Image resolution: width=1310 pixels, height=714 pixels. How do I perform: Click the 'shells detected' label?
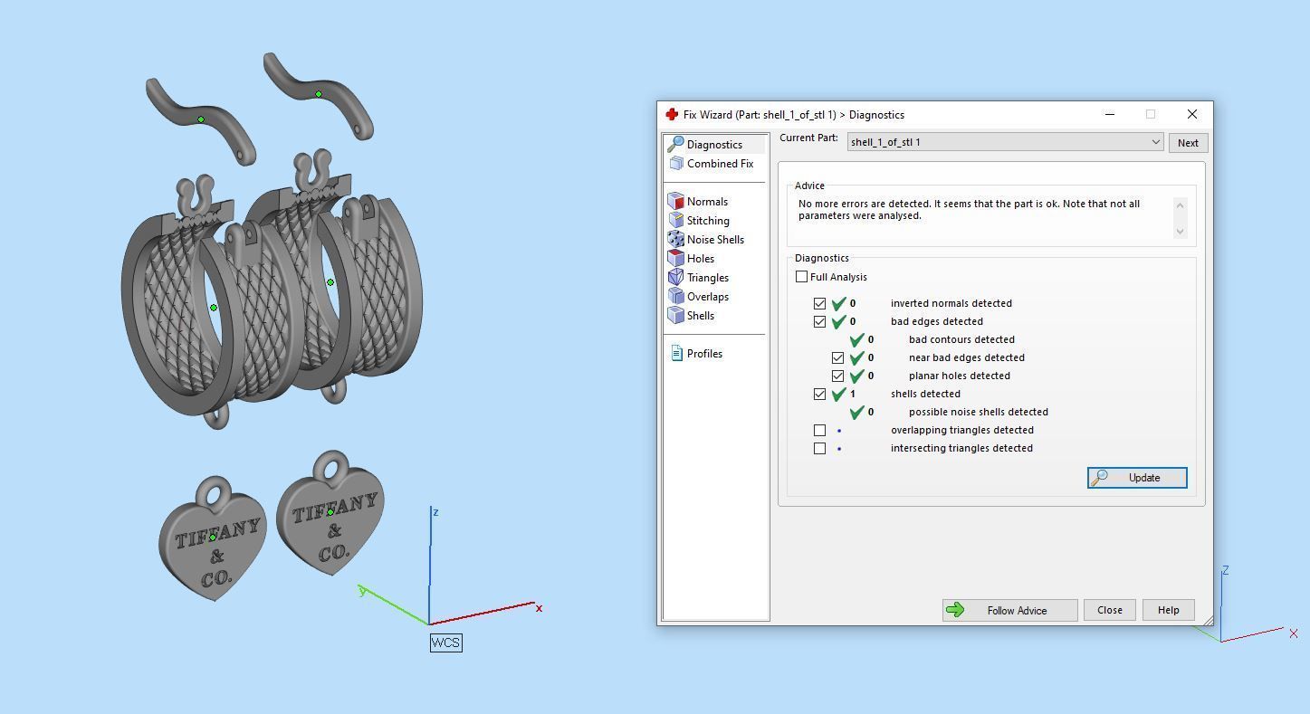point(925,394)
